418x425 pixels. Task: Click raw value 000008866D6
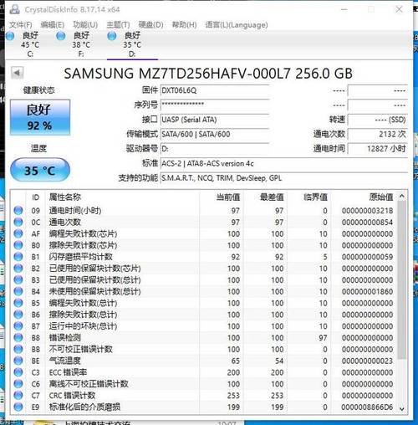point(367,407)
